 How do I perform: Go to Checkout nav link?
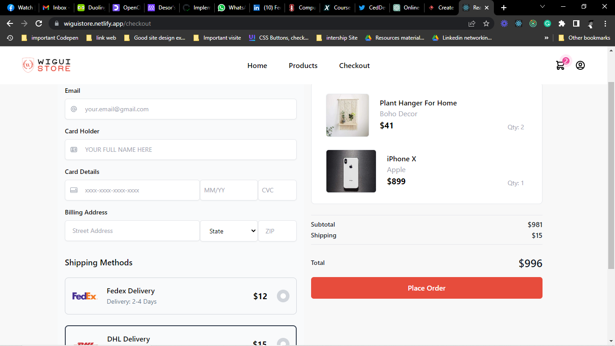coord(354,66)
